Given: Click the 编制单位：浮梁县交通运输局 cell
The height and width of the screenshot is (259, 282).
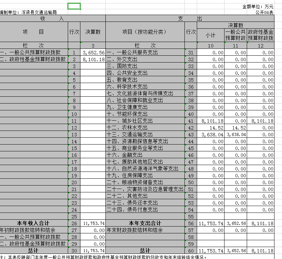Looking at the screenshot, I should click(28, 12).
